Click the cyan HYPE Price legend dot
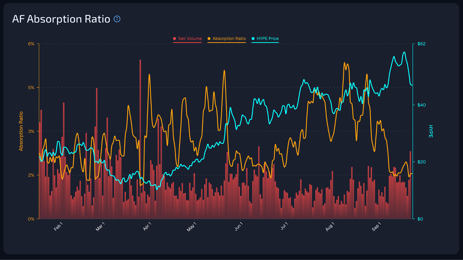 click(253, 39)
